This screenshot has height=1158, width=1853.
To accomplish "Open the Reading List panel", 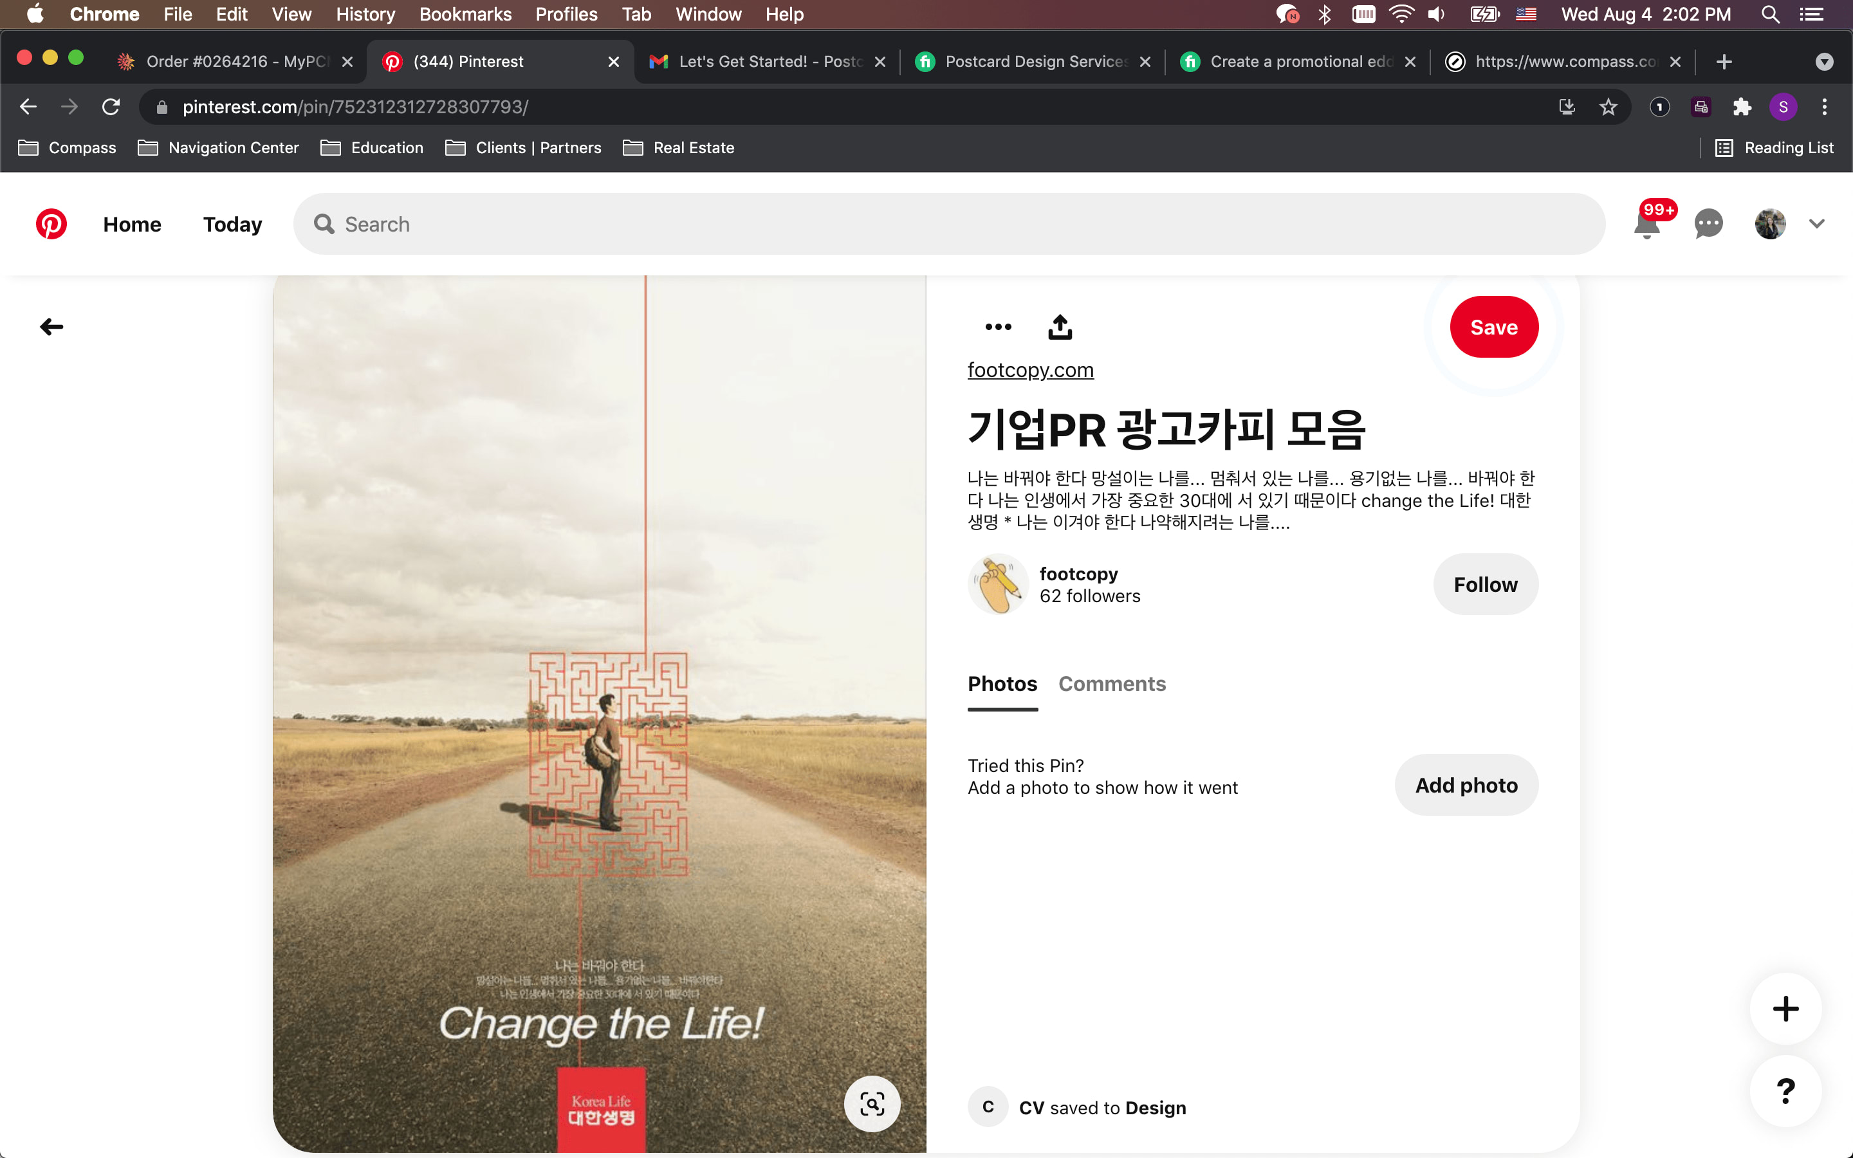I will pyautogui.click(x=1774, y=148).
